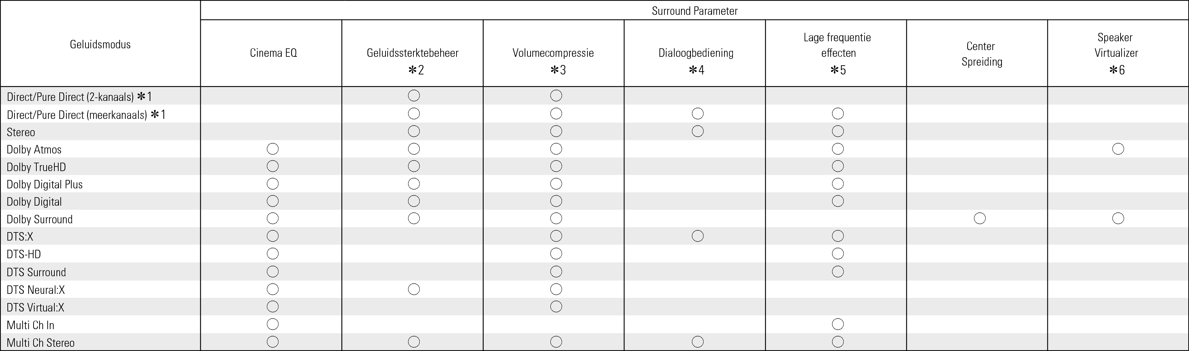Image resolution: width=1189 pixels, height=351 pixels.
Task: Click the Volumecompressie column header
Action: [553, 53]
